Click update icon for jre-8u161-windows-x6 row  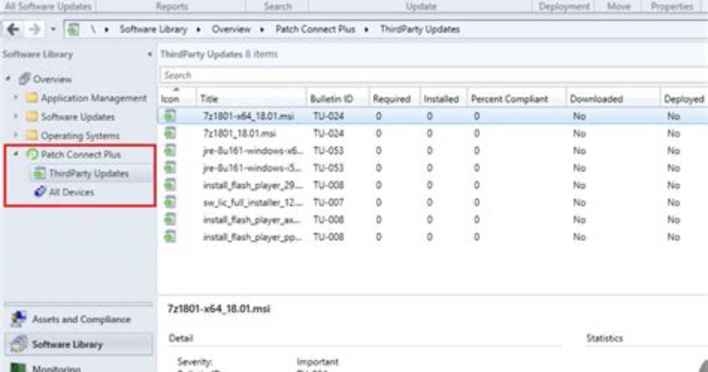[x=170, y=150]
